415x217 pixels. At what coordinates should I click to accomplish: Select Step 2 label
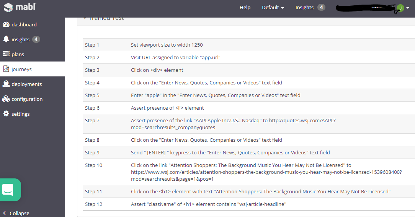click(x=92, y=58)
